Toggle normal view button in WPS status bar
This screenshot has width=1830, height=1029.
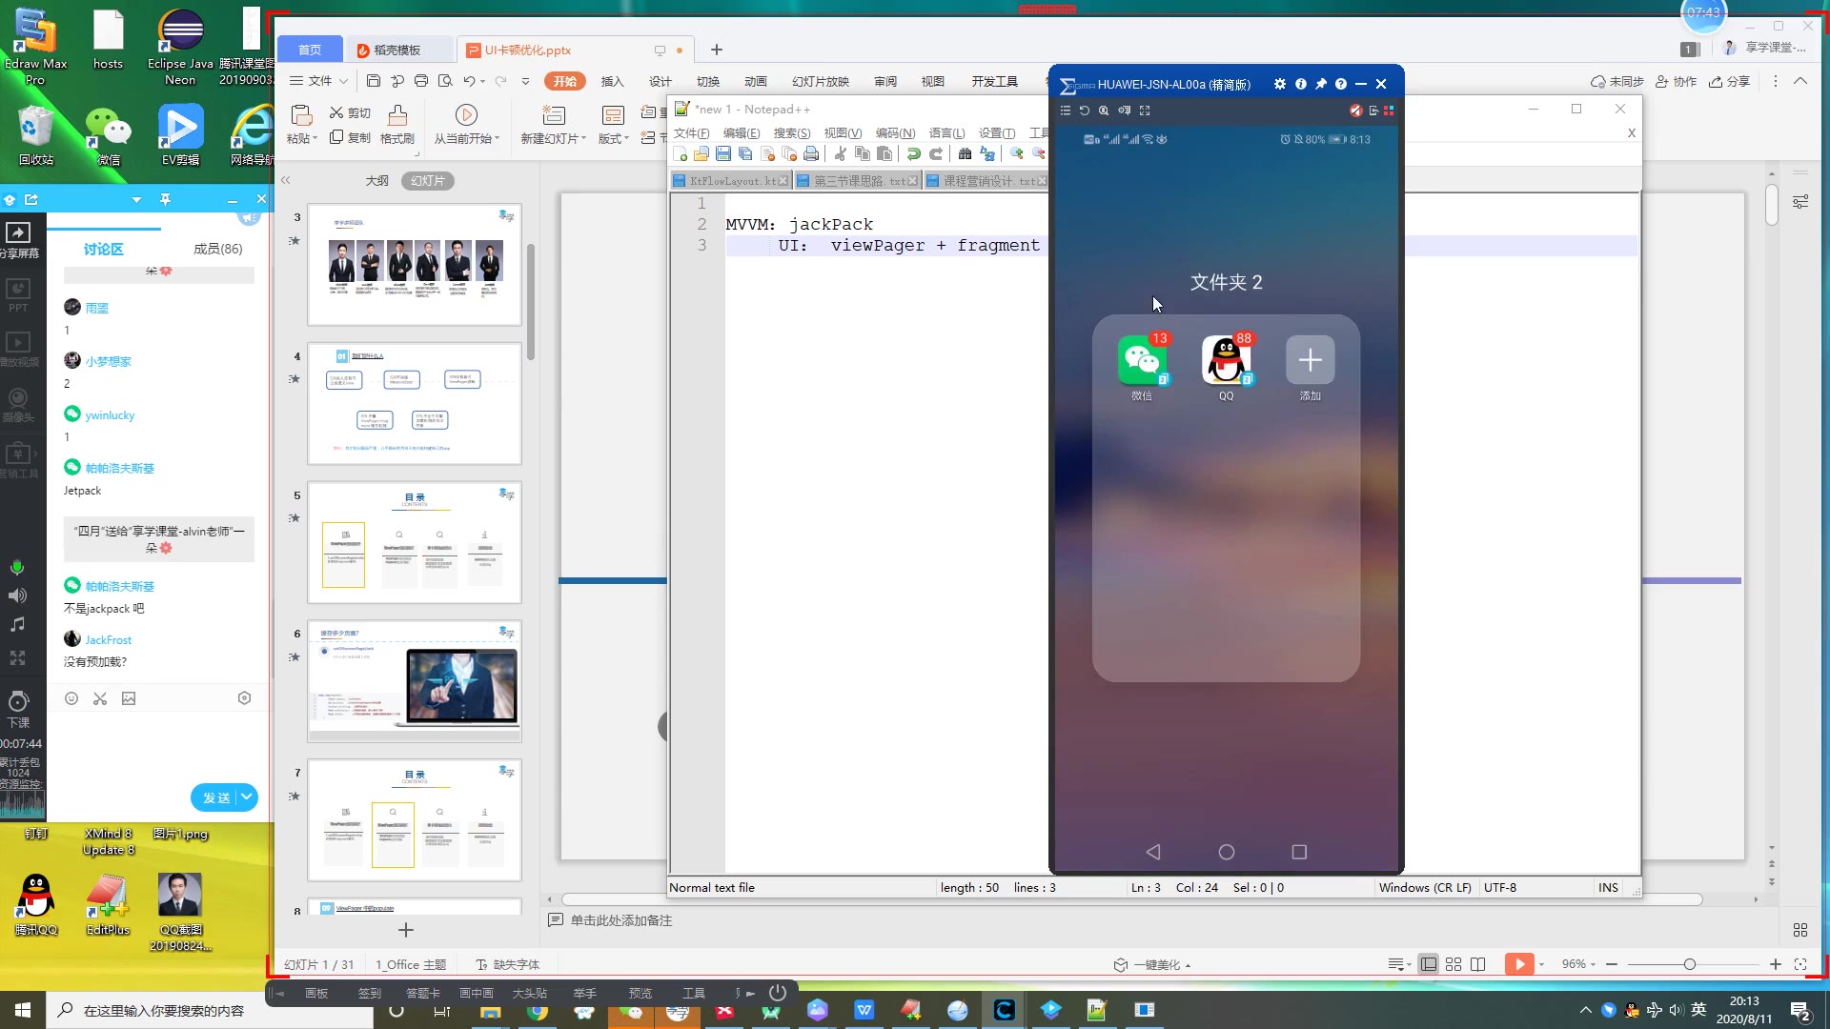tap(1428, 964)
